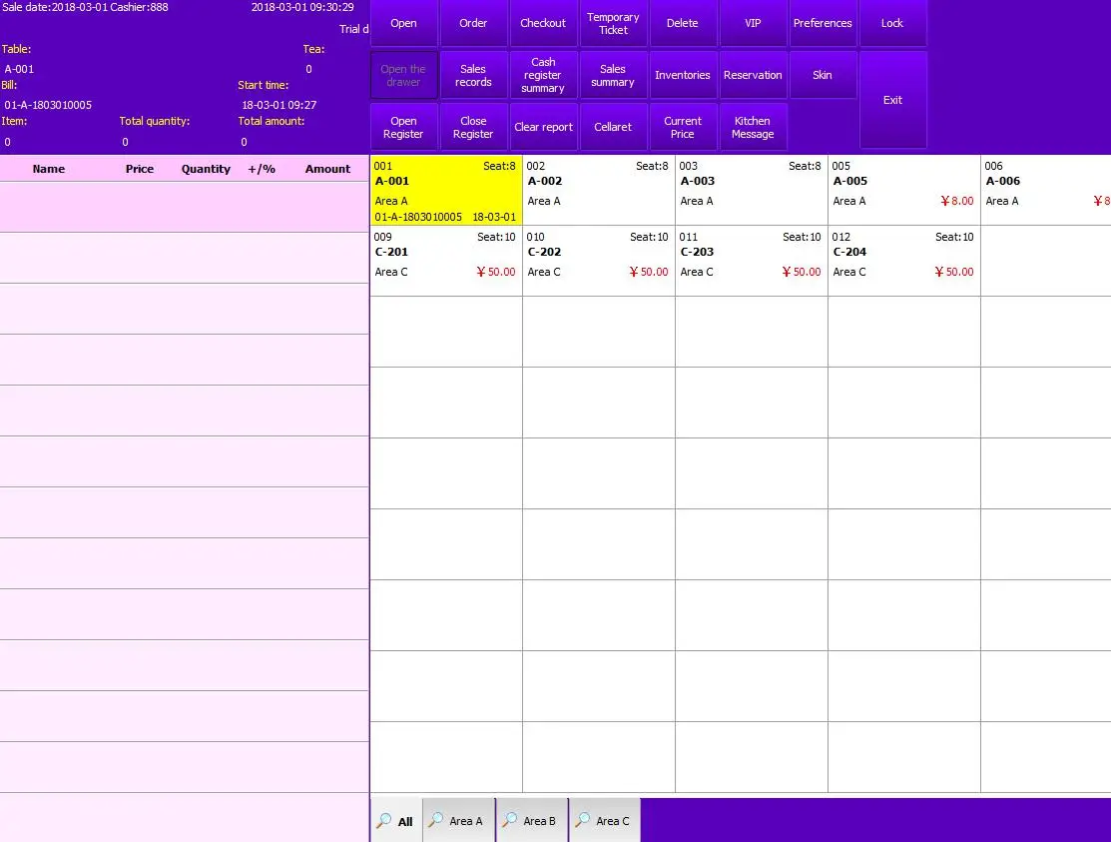1111x842 pixels.
Task: Switch to the Area A tab
Action: 458,821
